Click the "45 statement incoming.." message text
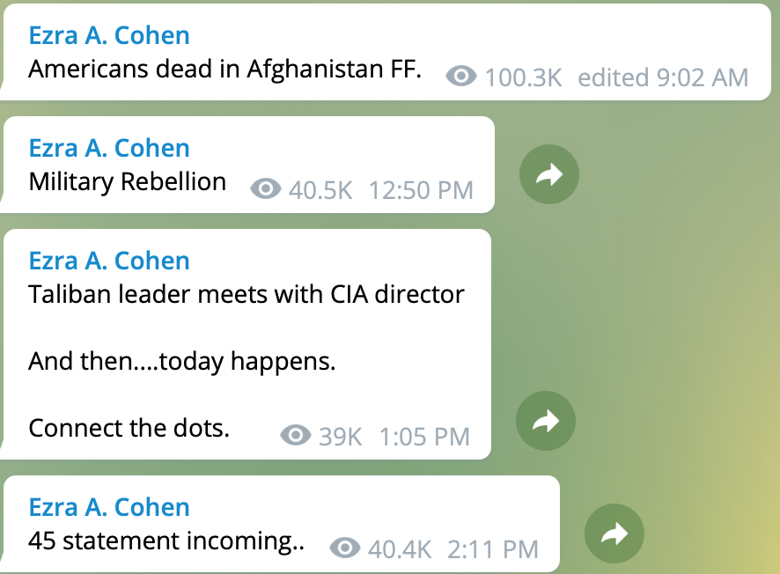Image resolution: width=780 pixels, height=574 pixels. [x=166, y=541]
